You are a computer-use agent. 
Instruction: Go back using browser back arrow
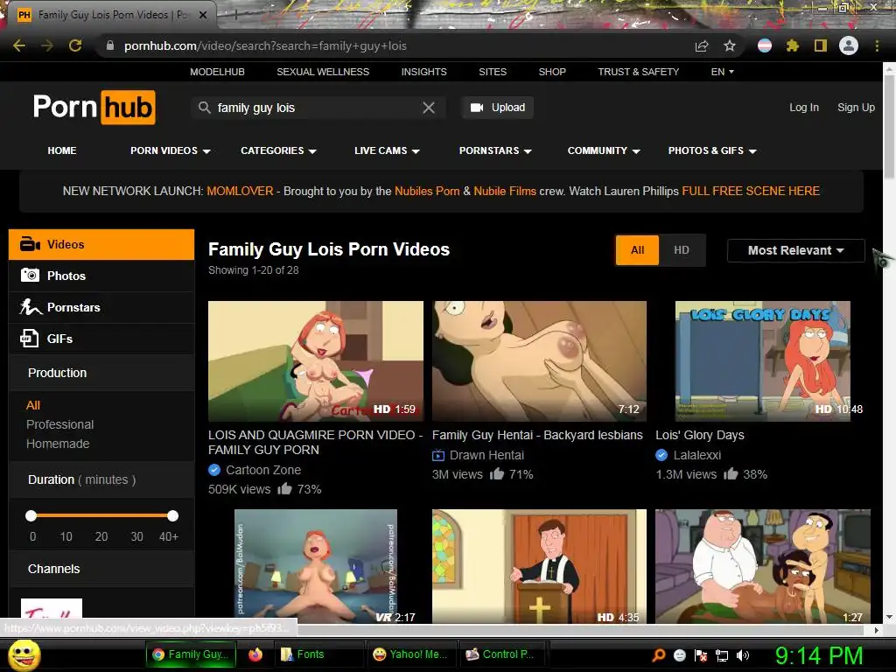coord(19,45)
